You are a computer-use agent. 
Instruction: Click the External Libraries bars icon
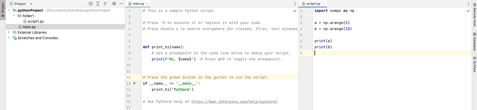(15, 32)
